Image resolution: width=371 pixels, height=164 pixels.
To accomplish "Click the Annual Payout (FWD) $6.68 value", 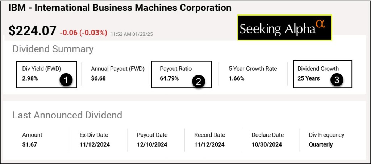I will pos(98,78).
